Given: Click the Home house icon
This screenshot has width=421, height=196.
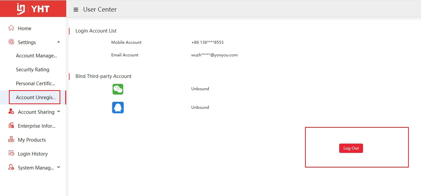Looking at the screenshot, I should [x=11, y=28].
